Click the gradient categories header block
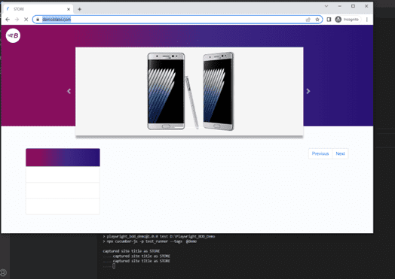 (63, 157)
